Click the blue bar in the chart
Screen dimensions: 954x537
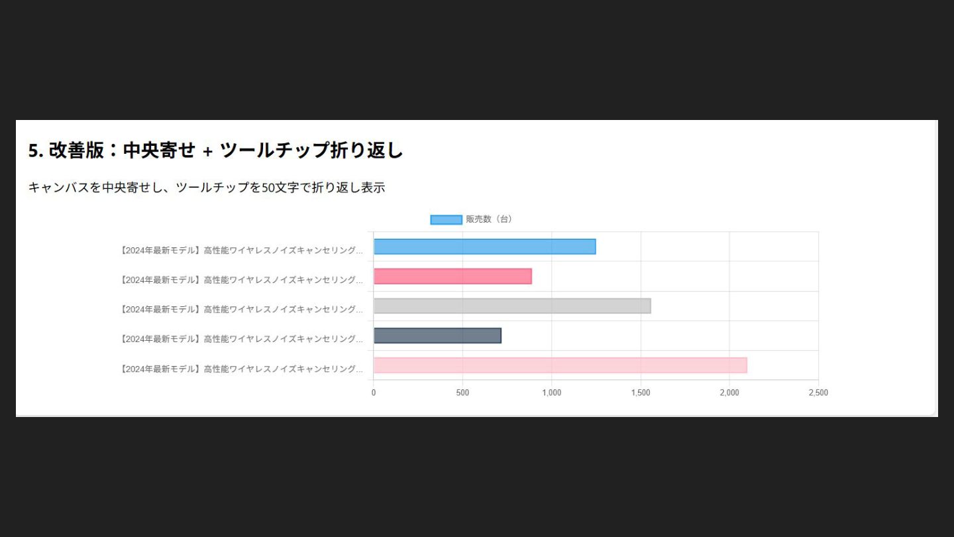coord(484,247)
